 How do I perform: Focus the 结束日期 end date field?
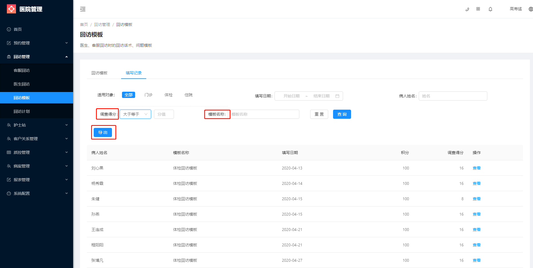(x=321, y=96)
